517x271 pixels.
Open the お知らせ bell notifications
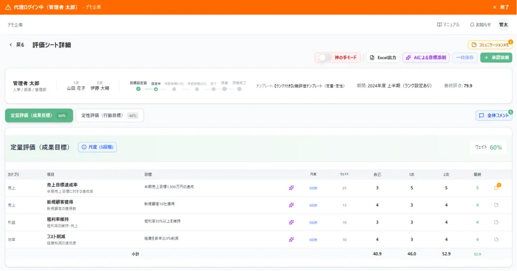pos(480,25)
